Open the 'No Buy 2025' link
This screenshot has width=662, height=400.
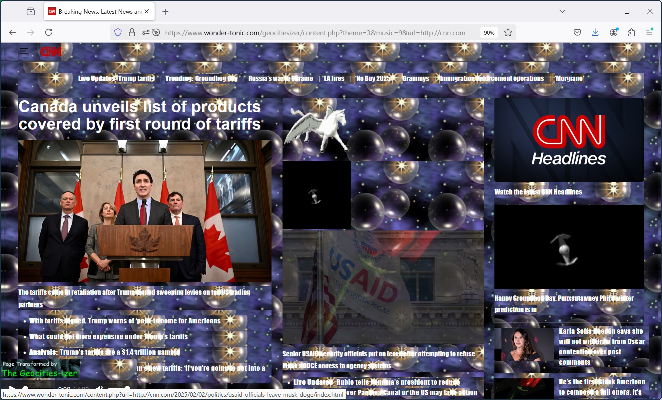click(x=373, y=79)
